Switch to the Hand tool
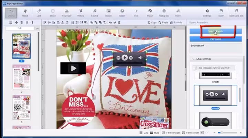The height and width of the screenshot is (138, 248). click(x=25, y=13)
